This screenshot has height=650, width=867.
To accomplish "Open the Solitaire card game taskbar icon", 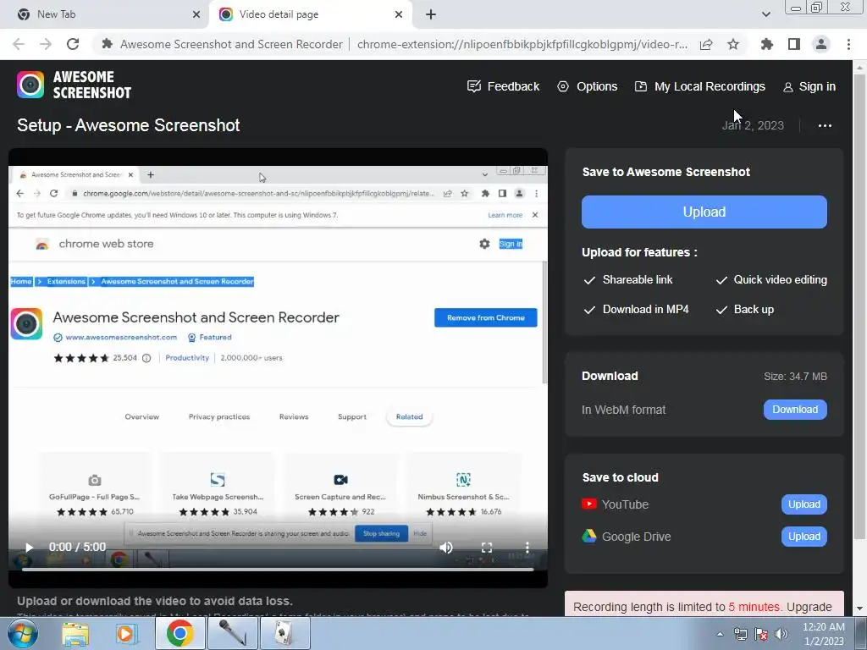I will click(284, 633).
